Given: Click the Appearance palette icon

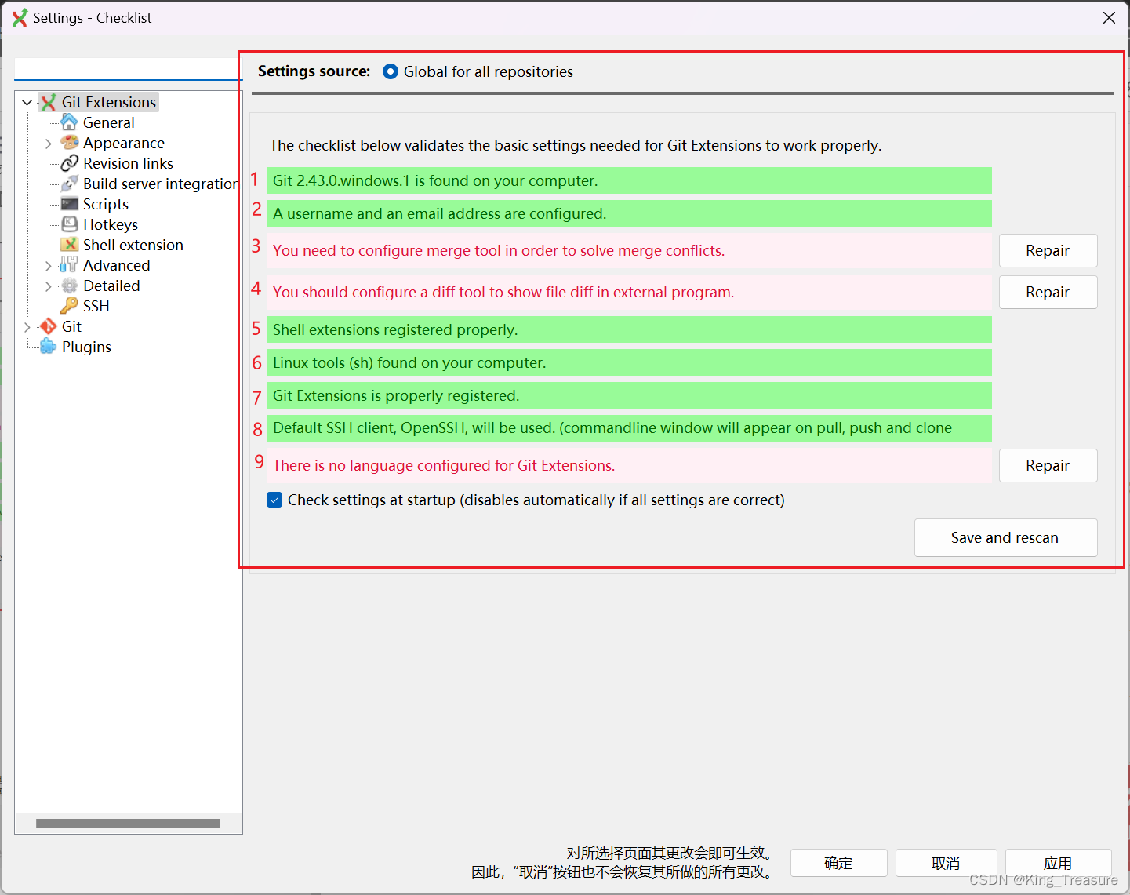Looking at the screenshot, I should click(69, 143).
